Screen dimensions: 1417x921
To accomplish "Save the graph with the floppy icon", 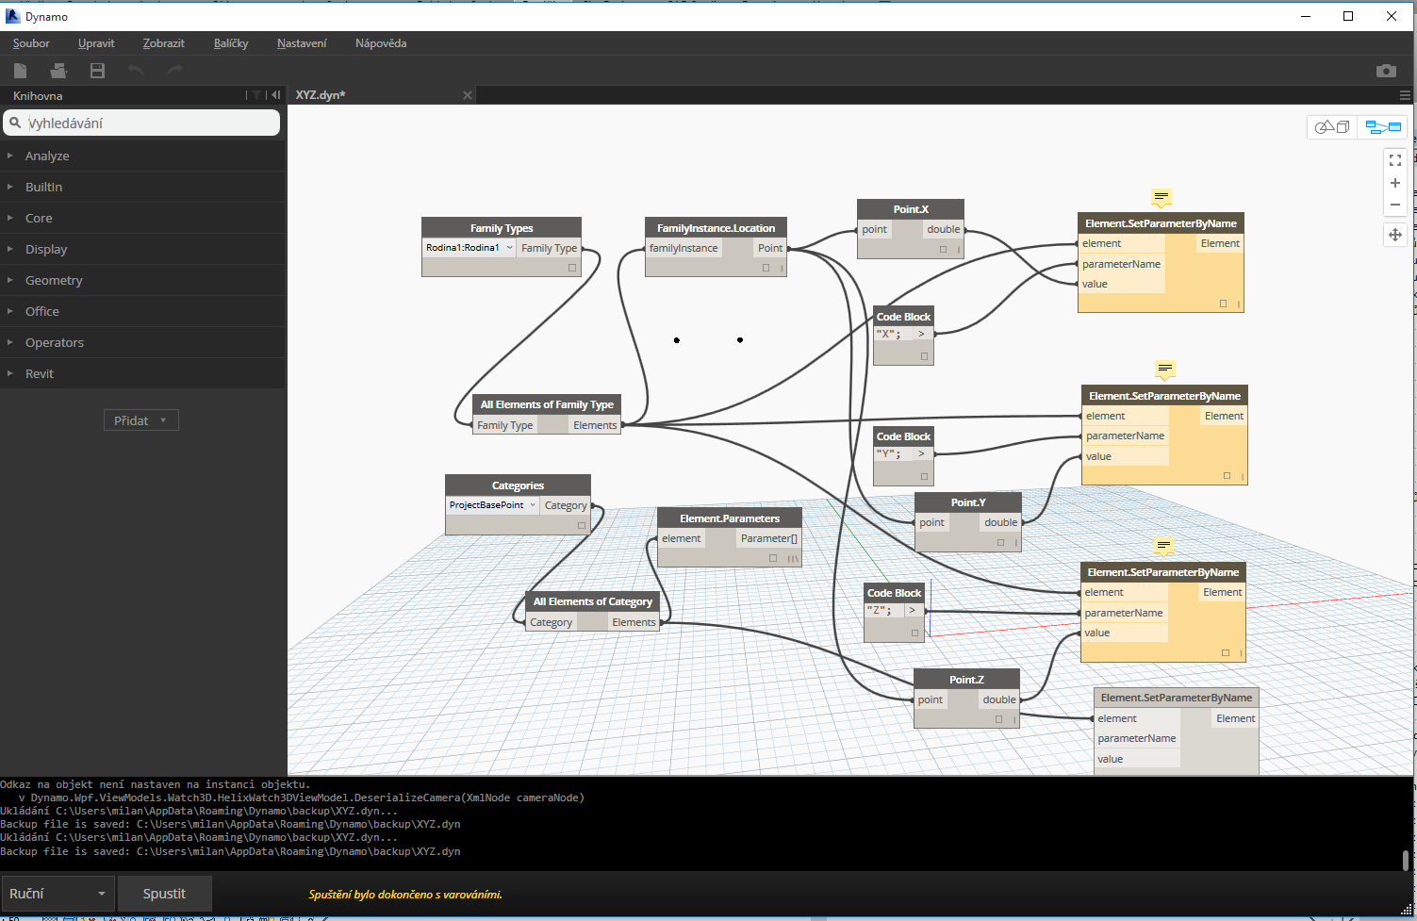I will point(97,71).
